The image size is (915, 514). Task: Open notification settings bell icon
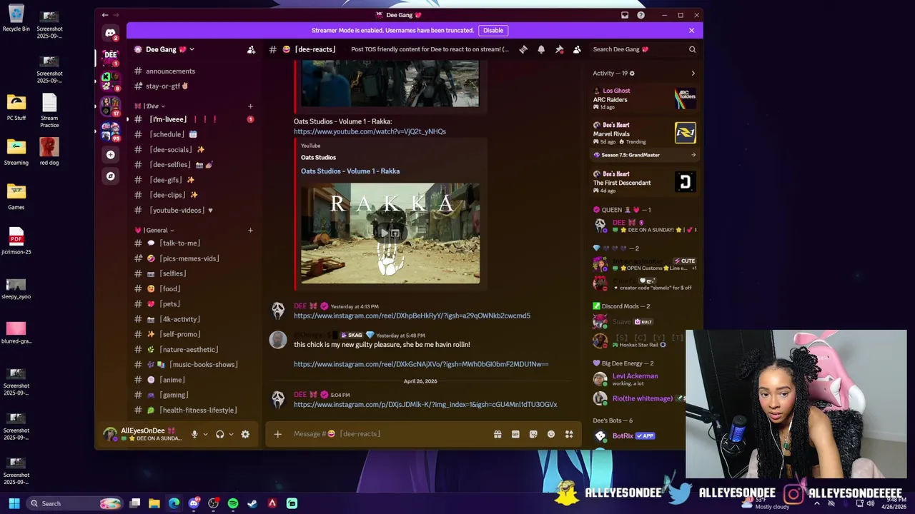pyautogui.click(x=541, y=49)
